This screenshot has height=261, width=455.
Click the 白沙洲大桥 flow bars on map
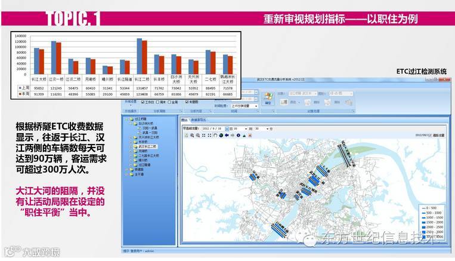click(x=280, y=231)
